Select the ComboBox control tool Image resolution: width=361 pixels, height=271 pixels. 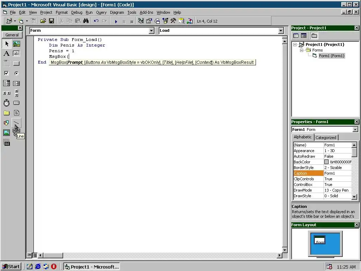coord(6,83)
